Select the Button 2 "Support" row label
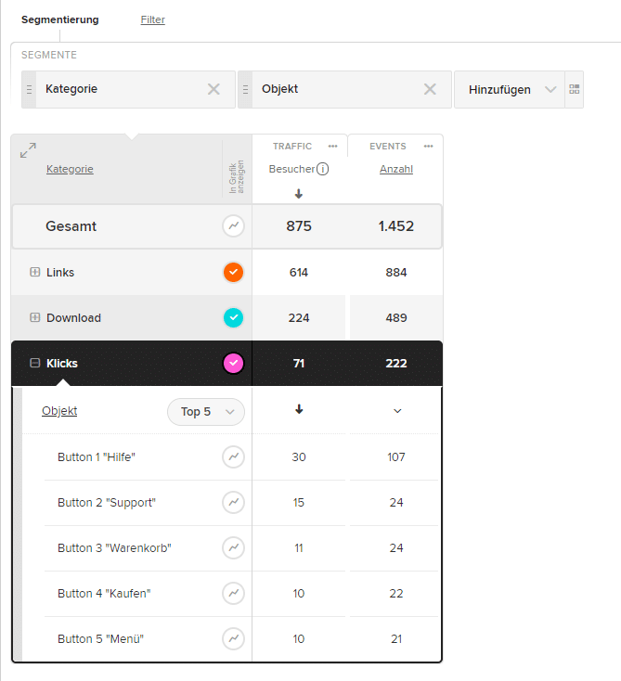Viewport: 621px width, 681px height. pyautogui.click(x=107, y=503)
